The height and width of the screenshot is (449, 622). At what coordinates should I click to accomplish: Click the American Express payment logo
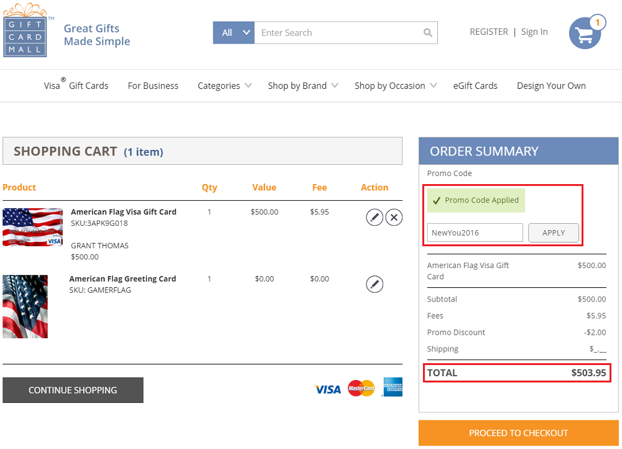pos(392,387)
